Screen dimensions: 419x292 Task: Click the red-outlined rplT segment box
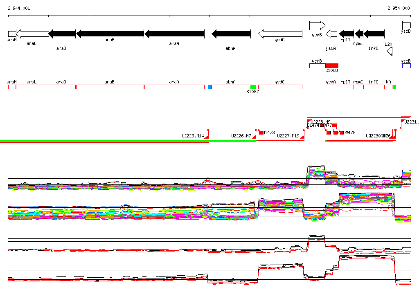tap(346, 87)
